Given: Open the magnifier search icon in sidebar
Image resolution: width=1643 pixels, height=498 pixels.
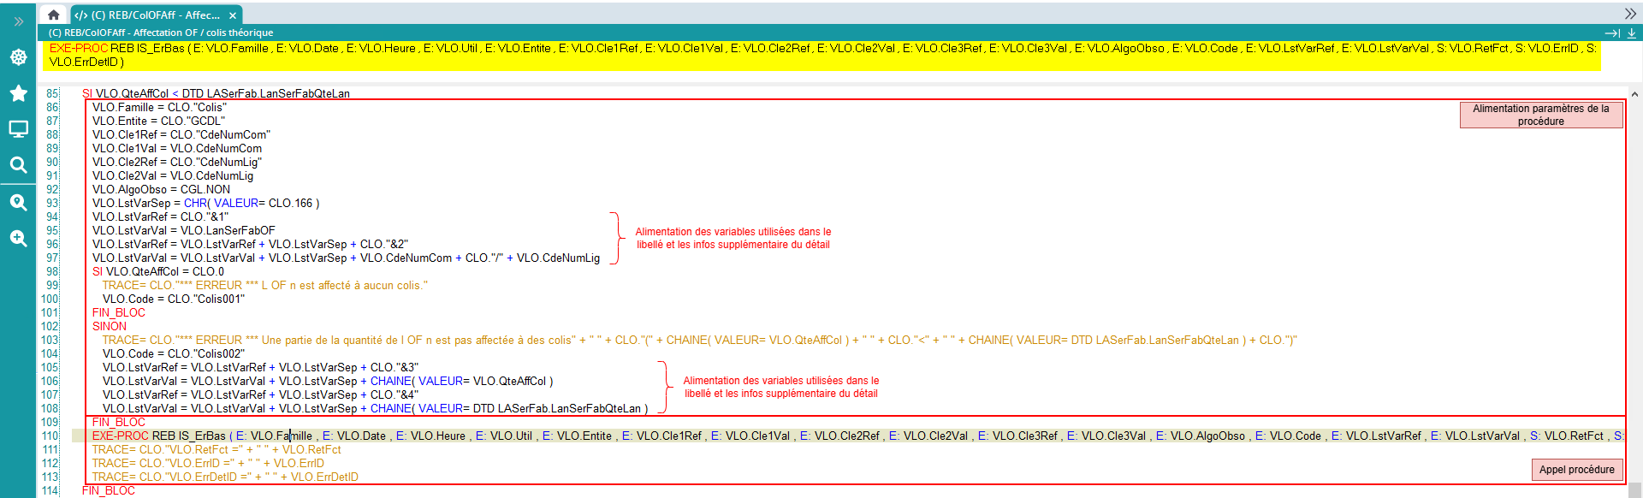Looking at the screenshot, I should tap(18, 165).
